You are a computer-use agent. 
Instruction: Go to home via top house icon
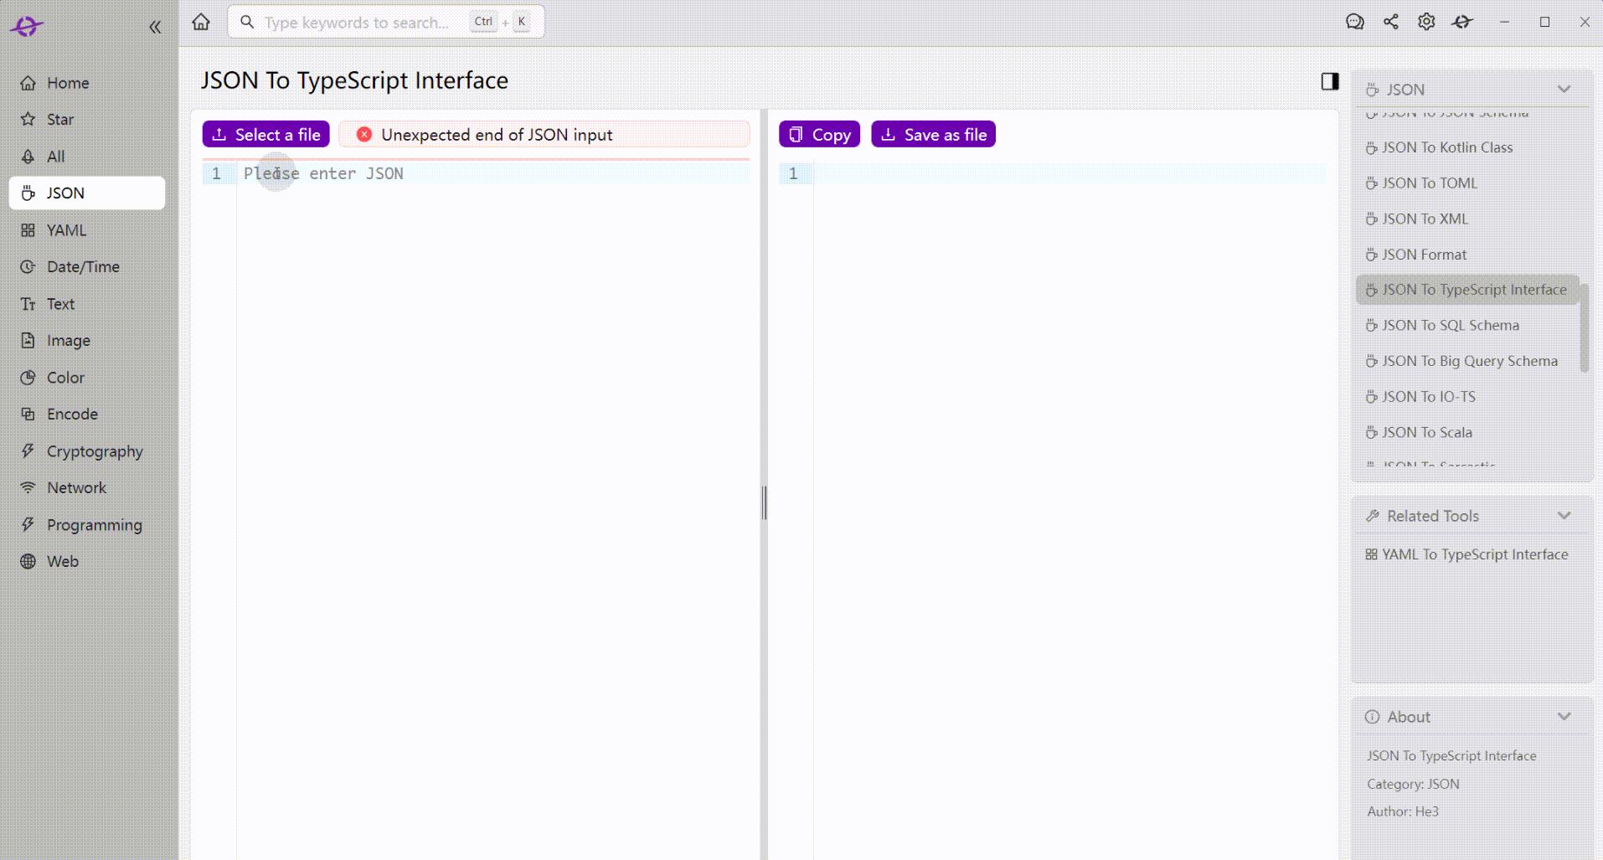coord(201,22)
